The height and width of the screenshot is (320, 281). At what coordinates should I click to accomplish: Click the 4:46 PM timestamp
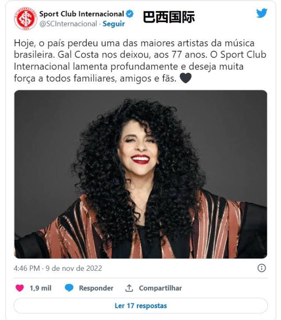point(27,268)
